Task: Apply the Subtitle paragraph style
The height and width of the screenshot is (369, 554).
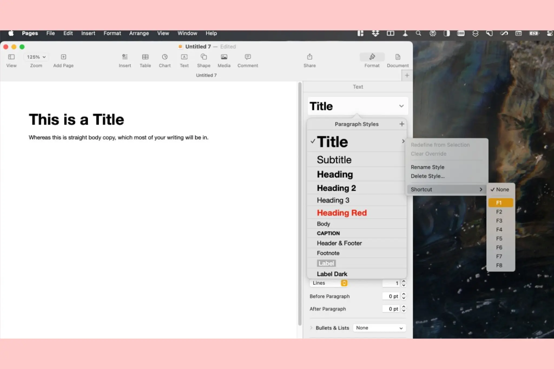Action: pyautogui.click(x=357, y=159)
